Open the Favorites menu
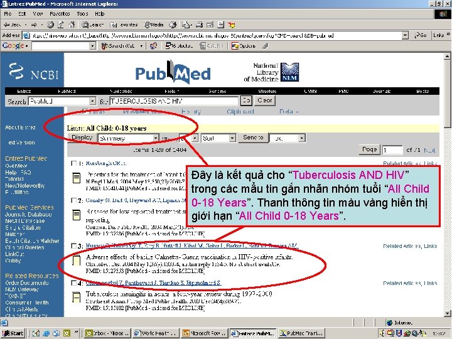452x339 pixels. [60, 14]
